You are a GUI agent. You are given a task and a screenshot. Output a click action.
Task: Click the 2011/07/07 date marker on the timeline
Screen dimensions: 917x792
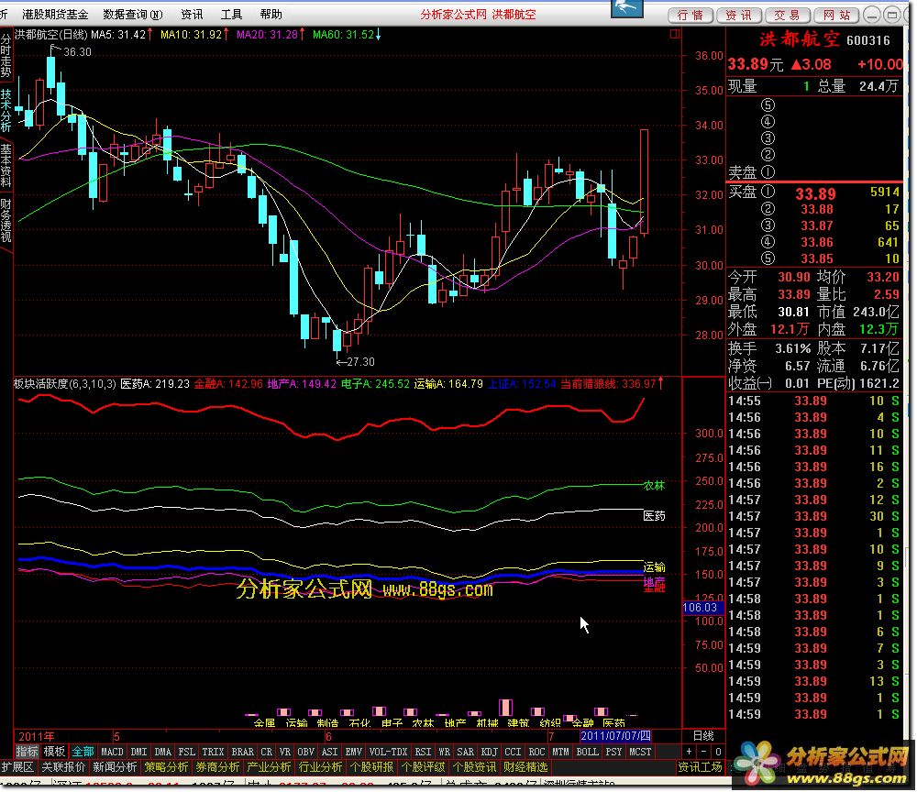click(615, 736)
